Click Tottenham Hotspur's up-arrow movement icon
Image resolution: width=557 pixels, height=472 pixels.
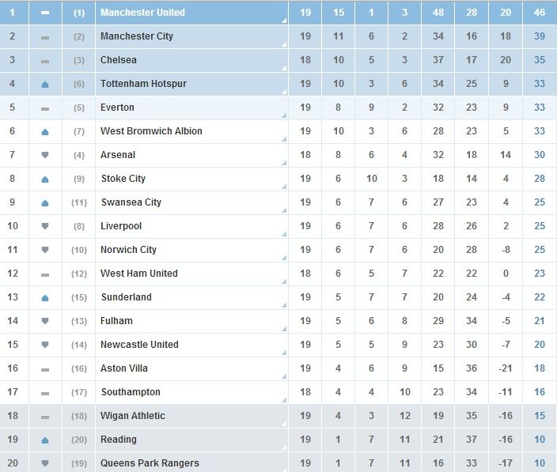45,85
